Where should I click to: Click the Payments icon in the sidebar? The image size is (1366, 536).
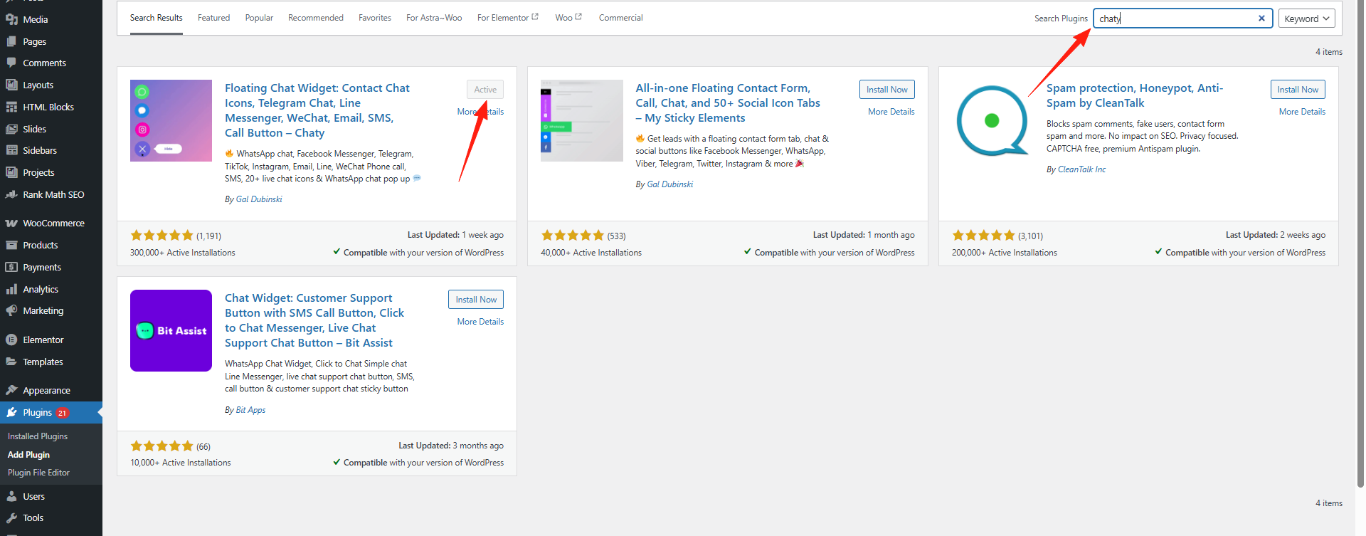click(x=11, y=268)
